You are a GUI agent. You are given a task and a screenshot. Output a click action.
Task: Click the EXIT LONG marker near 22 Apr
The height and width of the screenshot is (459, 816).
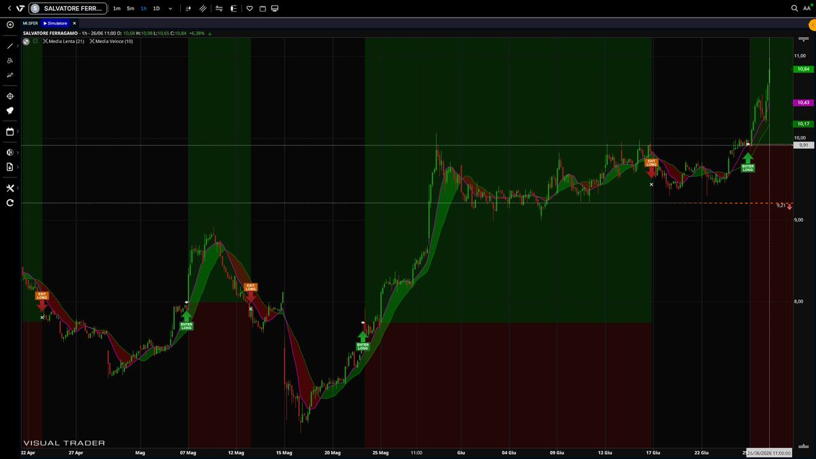[x=42, y=301]
